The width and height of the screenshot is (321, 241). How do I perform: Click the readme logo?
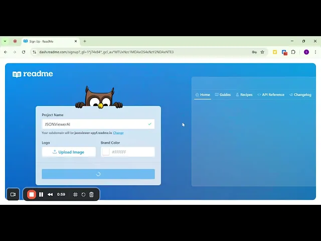click(33, 74)
